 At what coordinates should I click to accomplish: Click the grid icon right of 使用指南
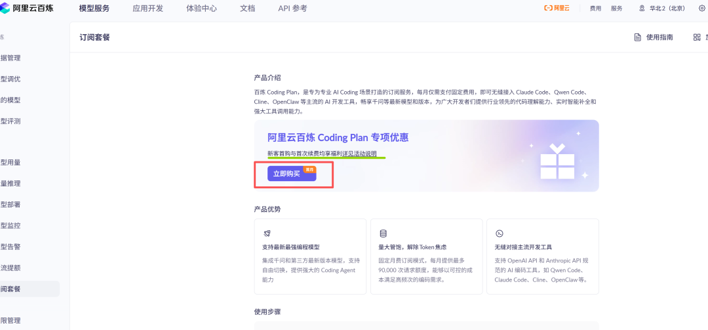tap(697, 37)
